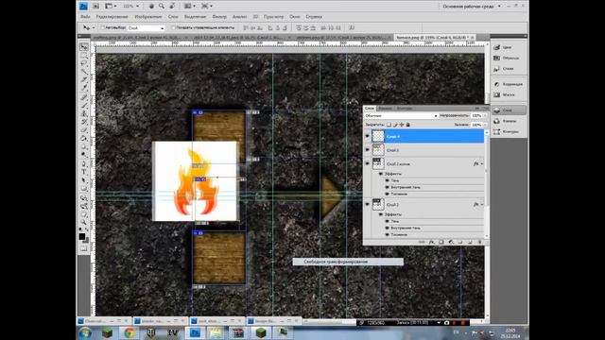Open the collapsed Маски panel

tap(509, 94)
